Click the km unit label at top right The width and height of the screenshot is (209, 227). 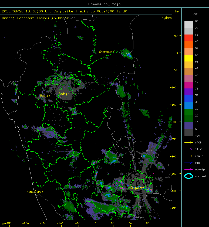(x=177, y=11)
